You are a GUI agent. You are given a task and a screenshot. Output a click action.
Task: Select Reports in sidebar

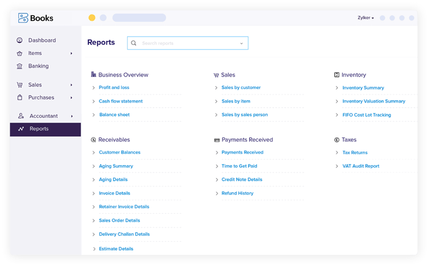[45, 130]
